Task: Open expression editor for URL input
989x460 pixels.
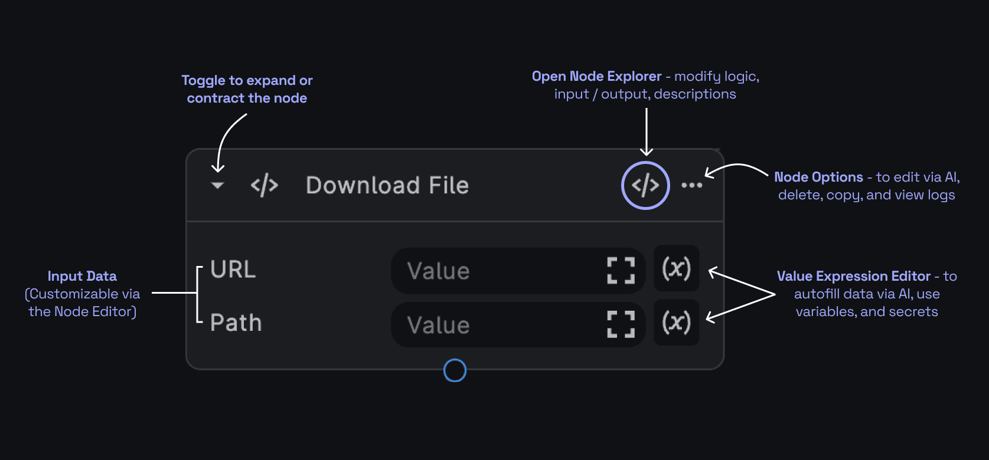Action: pyautogui.click(x=676, y=269)
